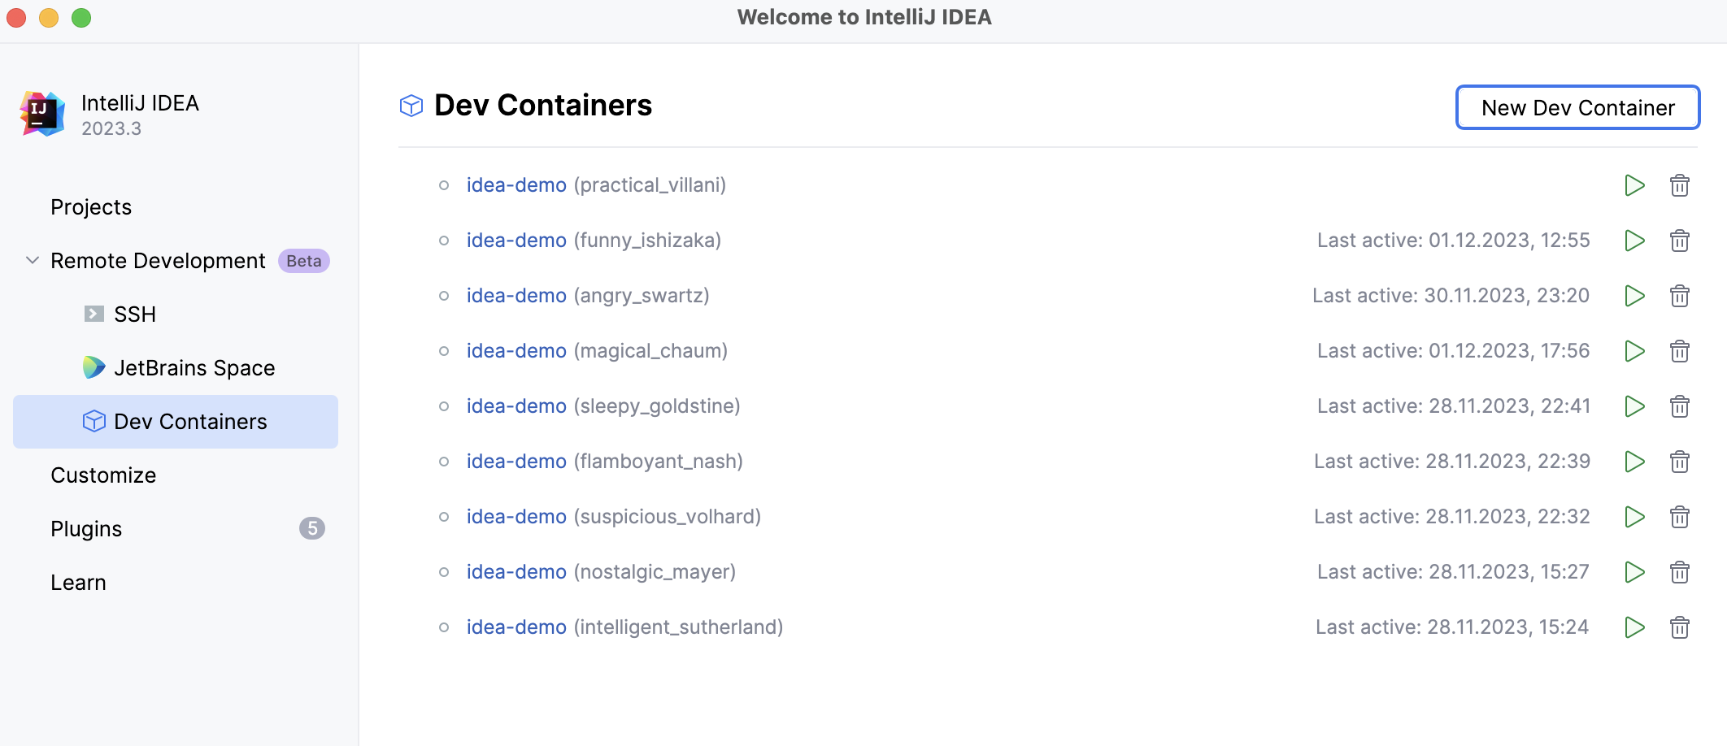Image resolution: width=1727 pixels, height=746 pixels.
Task: Click text 'Last active: 01.12.2023, 12:55'
Action: click(x=1454, y=241)
